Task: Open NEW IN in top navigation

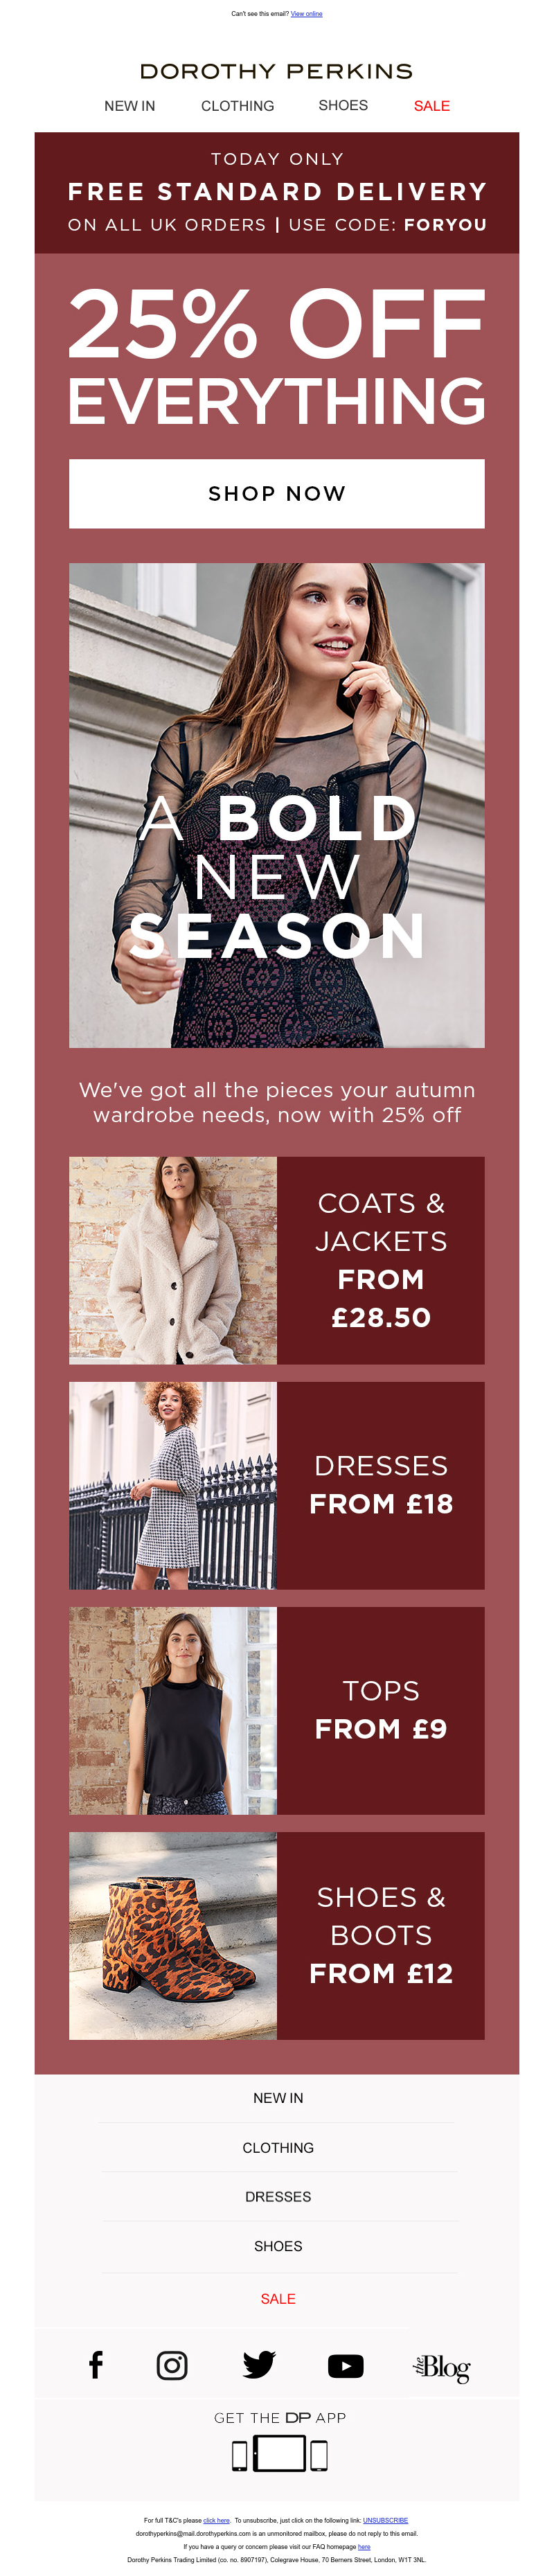Action: click(x=130, y=106)
